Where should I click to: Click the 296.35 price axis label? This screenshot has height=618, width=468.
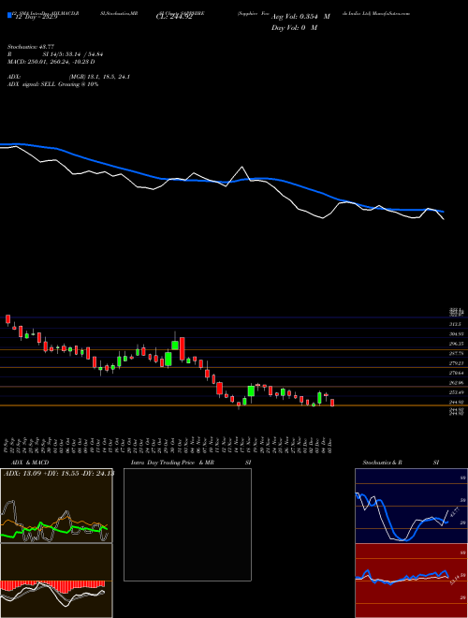(456, 344)
